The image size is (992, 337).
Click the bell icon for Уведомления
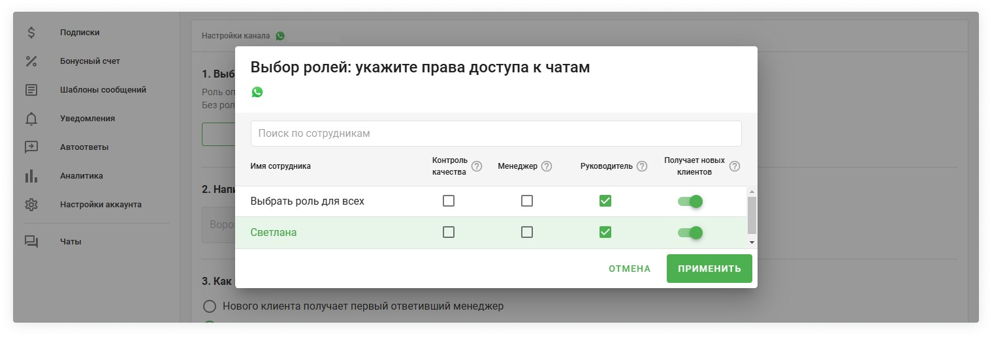point(31,119)
